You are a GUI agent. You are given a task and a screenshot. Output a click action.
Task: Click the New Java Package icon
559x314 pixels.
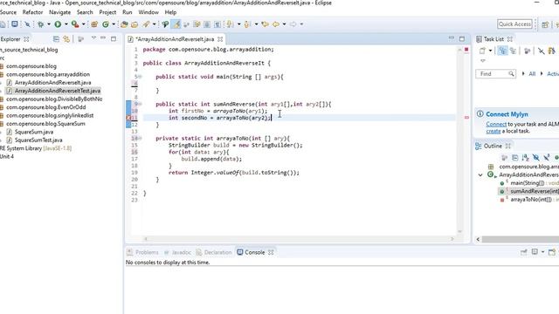click(x=94, y=24)
